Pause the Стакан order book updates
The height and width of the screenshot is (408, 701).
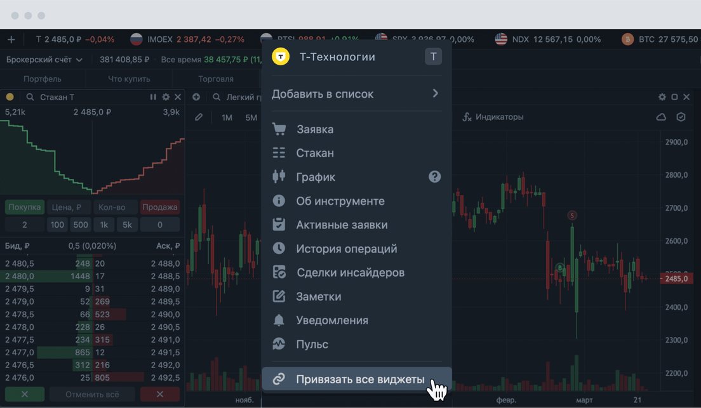pyautogui.click(x=154, y=97)
